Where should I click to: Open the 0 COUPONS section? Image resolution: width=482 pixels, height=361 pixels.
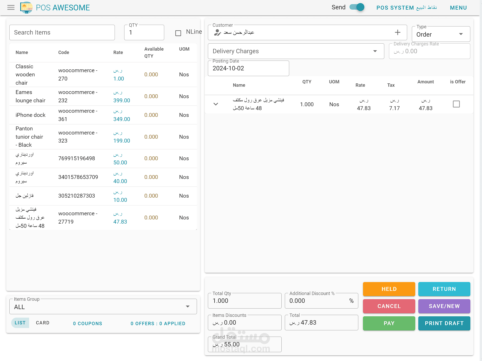tap(87, 323)
